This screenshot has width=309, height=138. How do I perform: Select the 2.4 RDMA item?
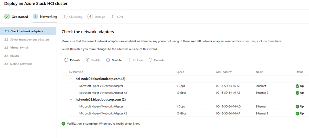click(x=12, y=56)
